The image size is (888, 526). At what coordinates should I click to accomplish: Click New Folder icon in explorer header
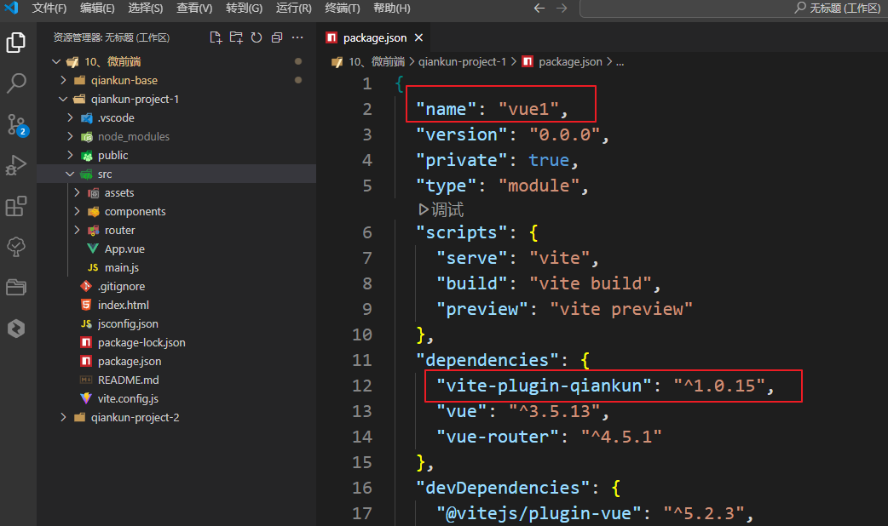tap(236, 37)
